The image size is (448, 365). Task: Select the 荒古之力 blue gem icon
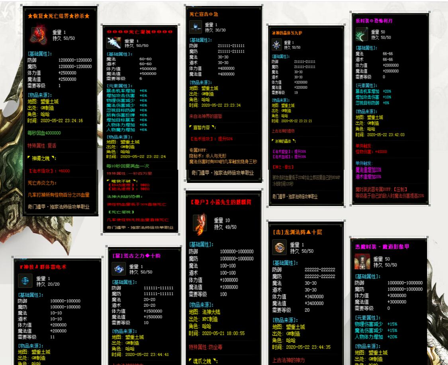coord(119,269)
